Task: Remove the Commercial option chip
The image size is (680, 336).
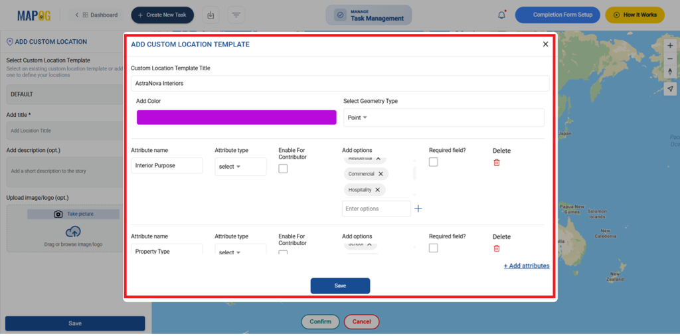Action: 381,174
